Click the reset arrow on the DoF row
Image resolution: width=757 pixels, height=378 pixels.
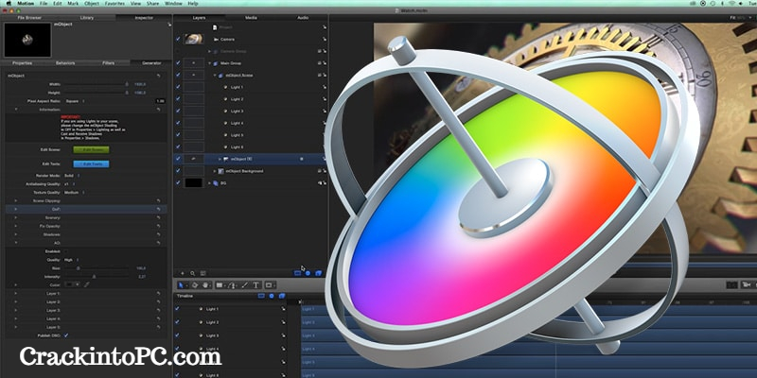point(158,209)
